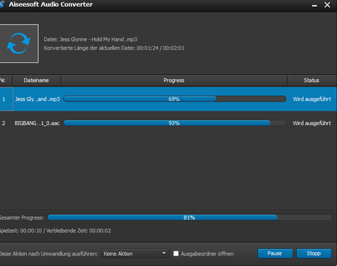Click the status text of the BIGBANG file
Viewport: 337px width, 266px height.
311,123
